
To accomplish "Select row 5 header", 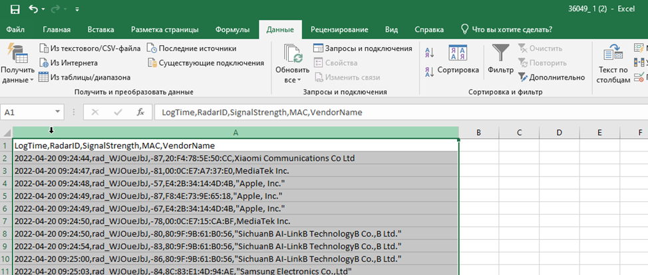I will pyautogui.click(x=6, y=196).
